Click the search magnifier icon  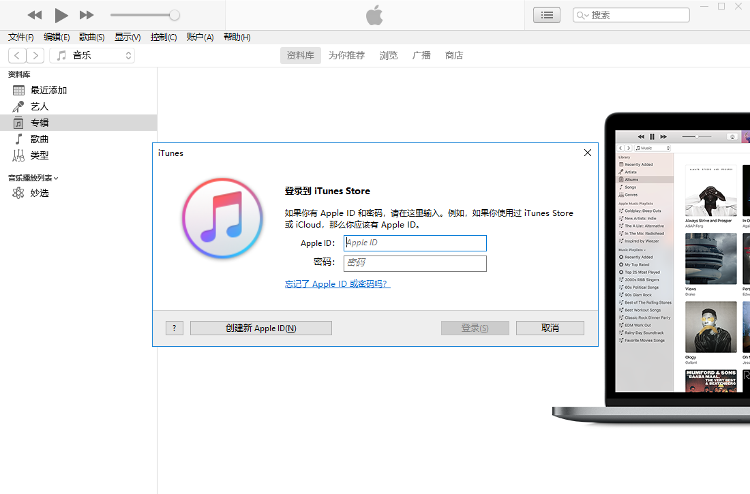click(x=582, y=15)
